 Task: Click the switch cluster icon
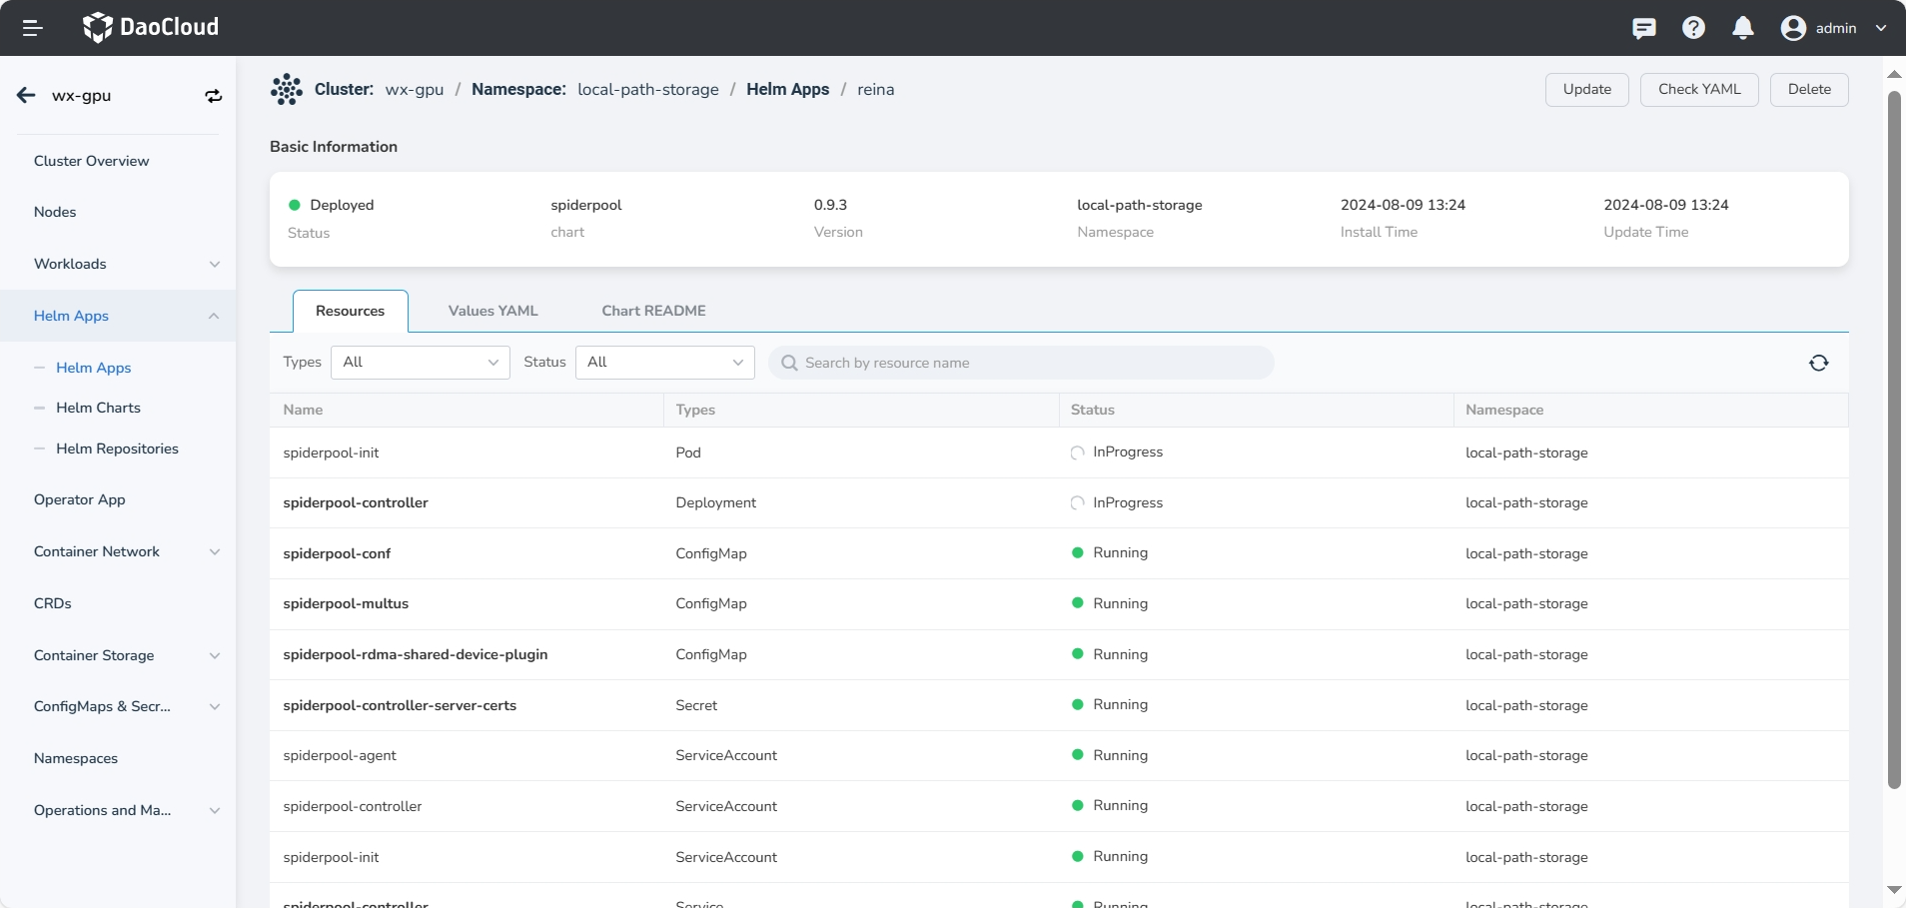point(213,96)
